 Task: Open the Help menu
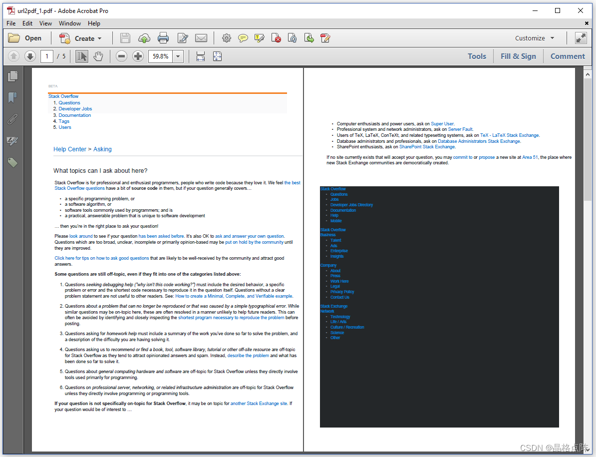(94, 23)
